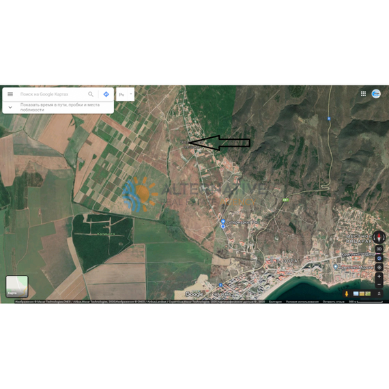
Task: Switch to 'Карта' map layer thumbnail
Action: click(17, 287)
